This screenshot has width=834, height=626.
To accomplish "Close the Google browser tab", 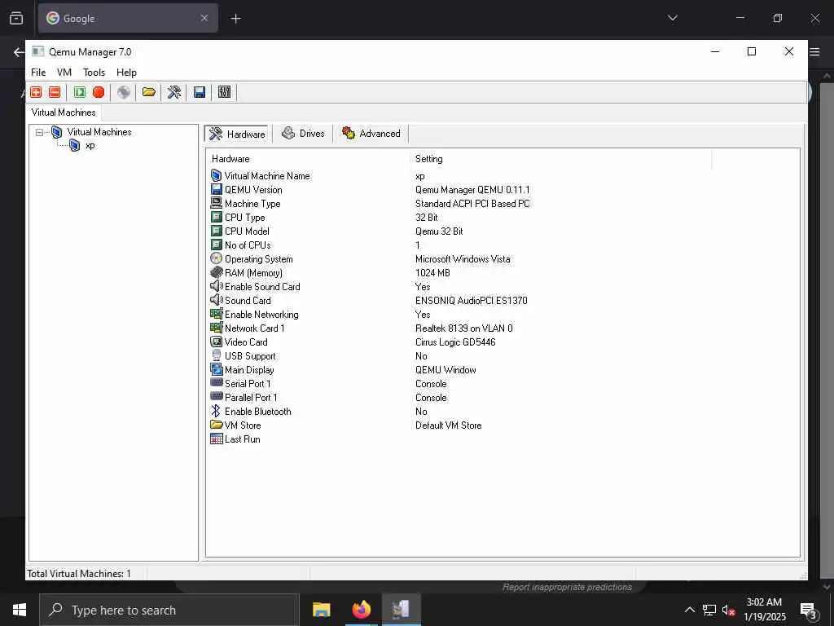I will (x=204, y=18).
